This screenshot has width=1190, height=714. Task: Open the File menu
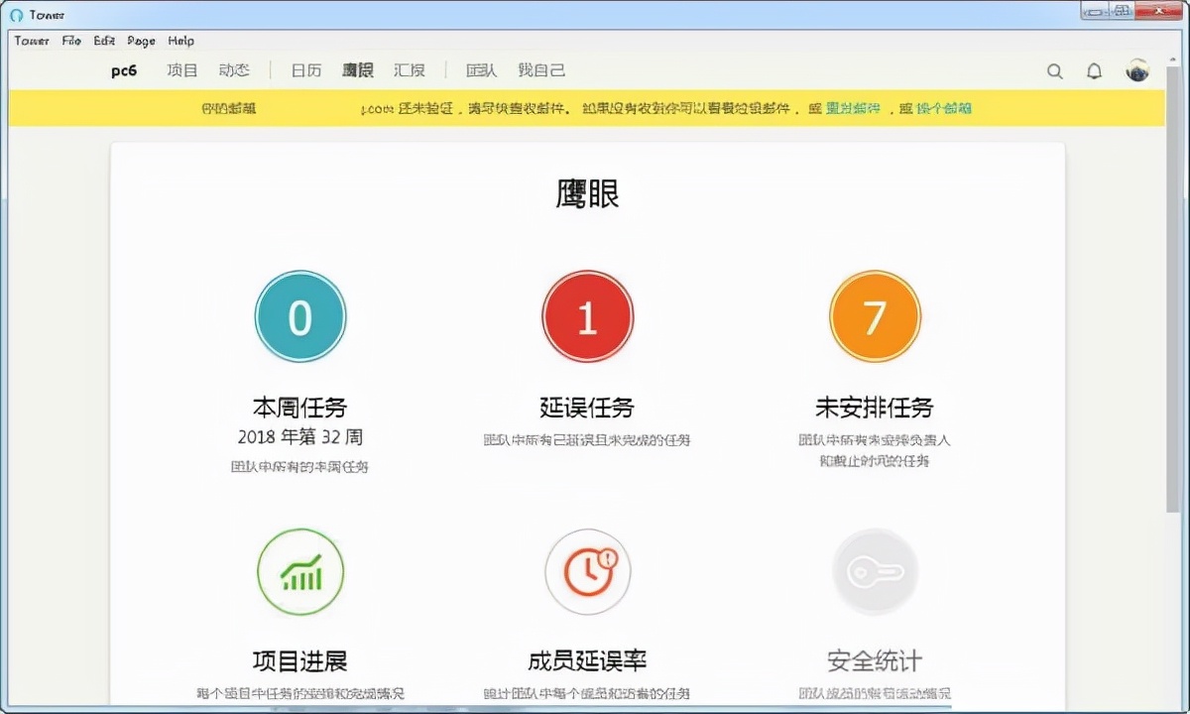point(69,41)
